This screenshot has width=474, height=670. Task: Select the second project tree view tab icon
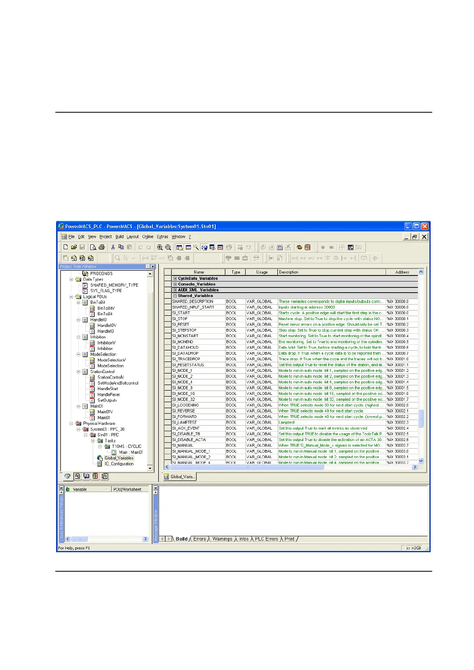coord(77,476)
